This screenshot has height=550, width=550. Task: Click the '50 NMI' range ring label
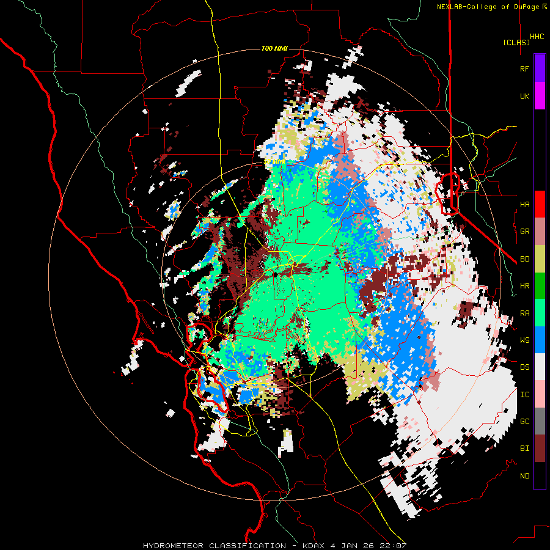[x=274, y=162]
